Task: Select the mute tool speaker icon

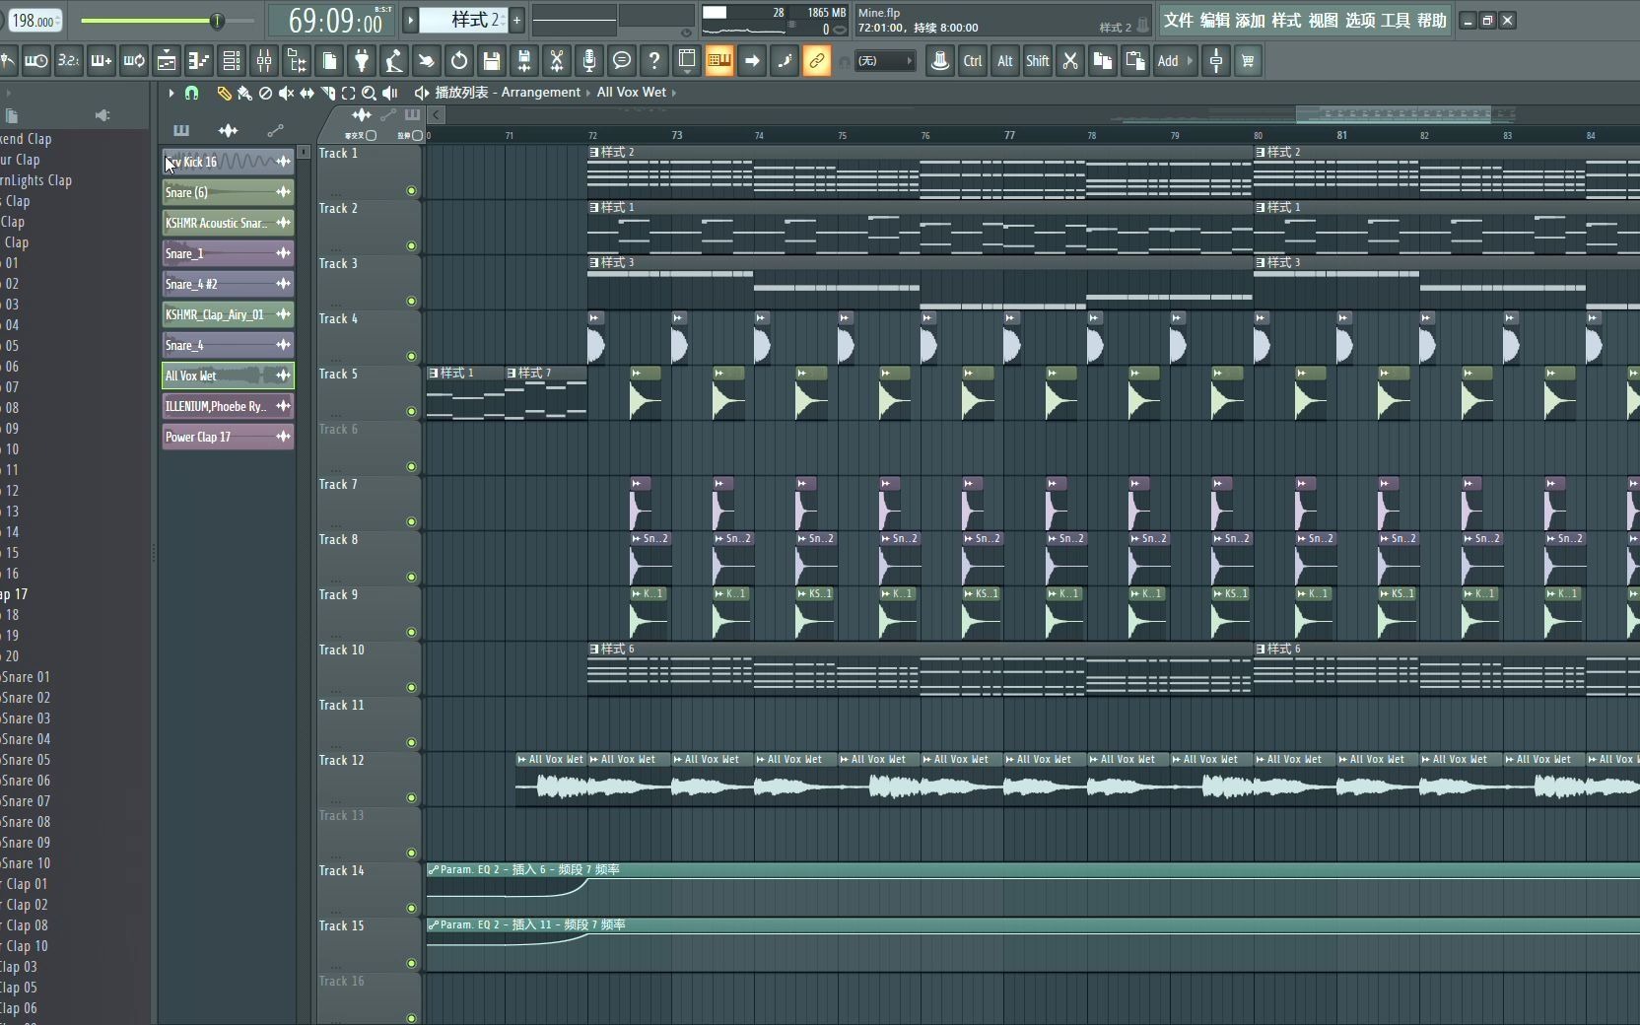Action: point(286,93)
